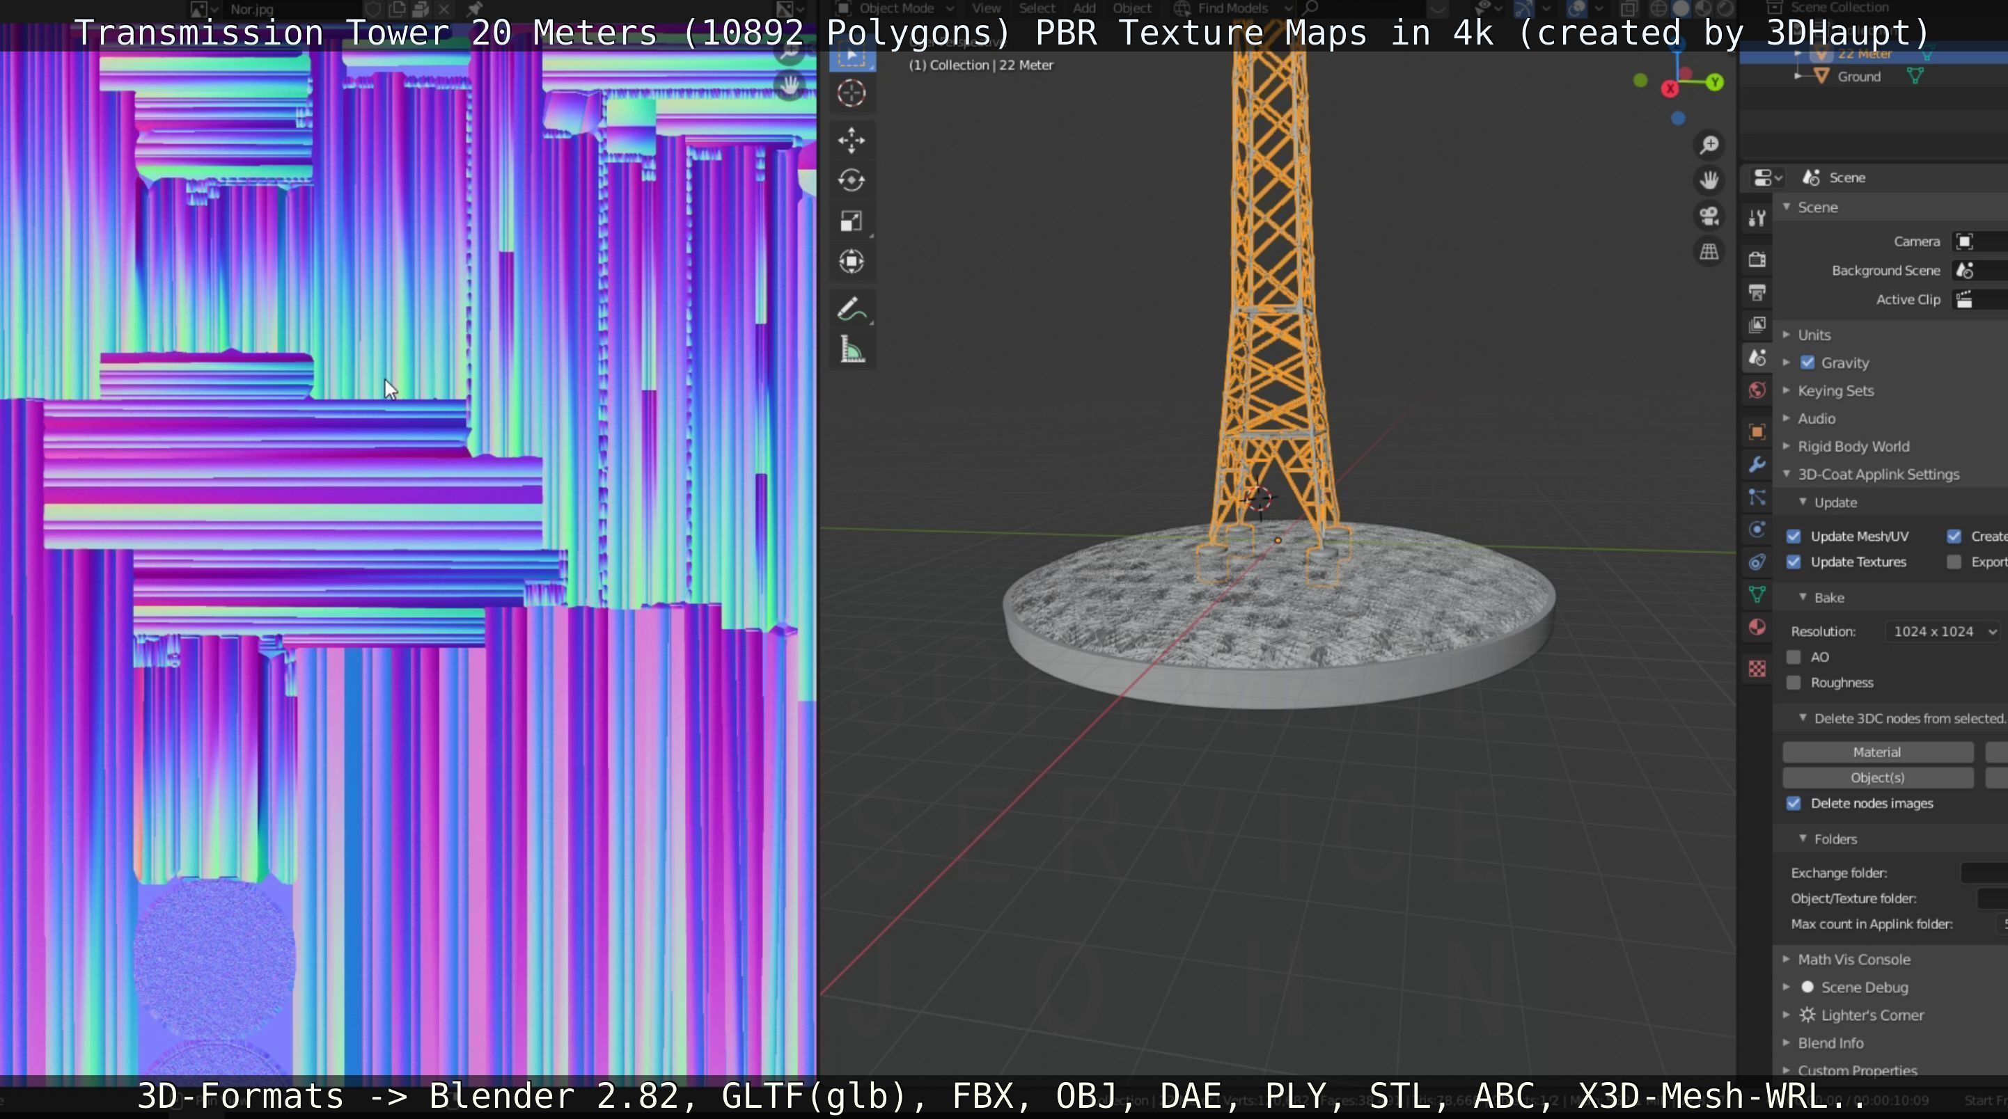Select the Measure tool

[x=852, y=350]
